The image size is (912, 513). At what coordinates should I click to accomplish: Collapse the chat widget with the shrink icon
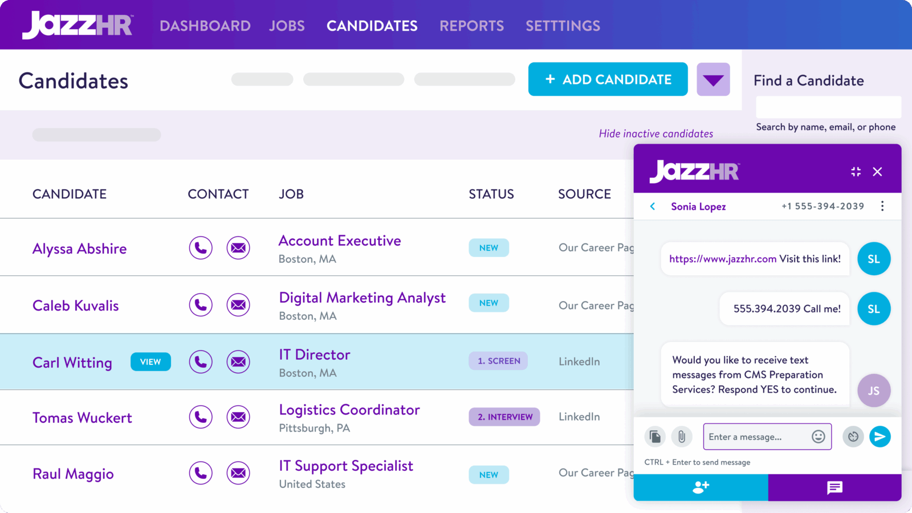coord(856,172)
